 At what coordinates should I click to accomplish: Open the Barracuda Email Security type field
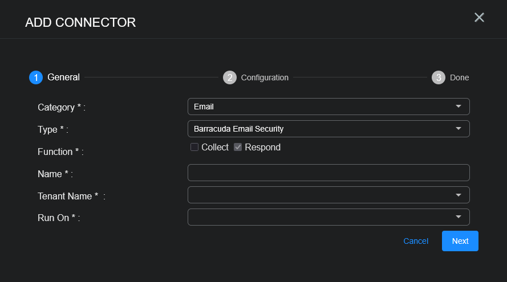tap(319, 129)
